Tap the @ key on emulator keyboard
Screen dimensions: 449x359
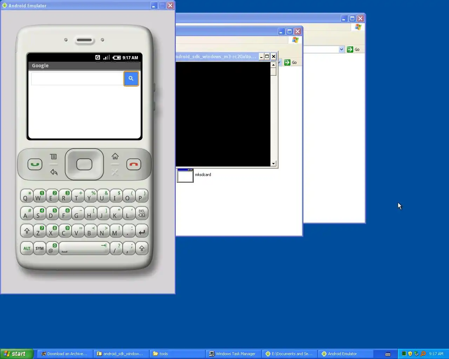[52, 248]
